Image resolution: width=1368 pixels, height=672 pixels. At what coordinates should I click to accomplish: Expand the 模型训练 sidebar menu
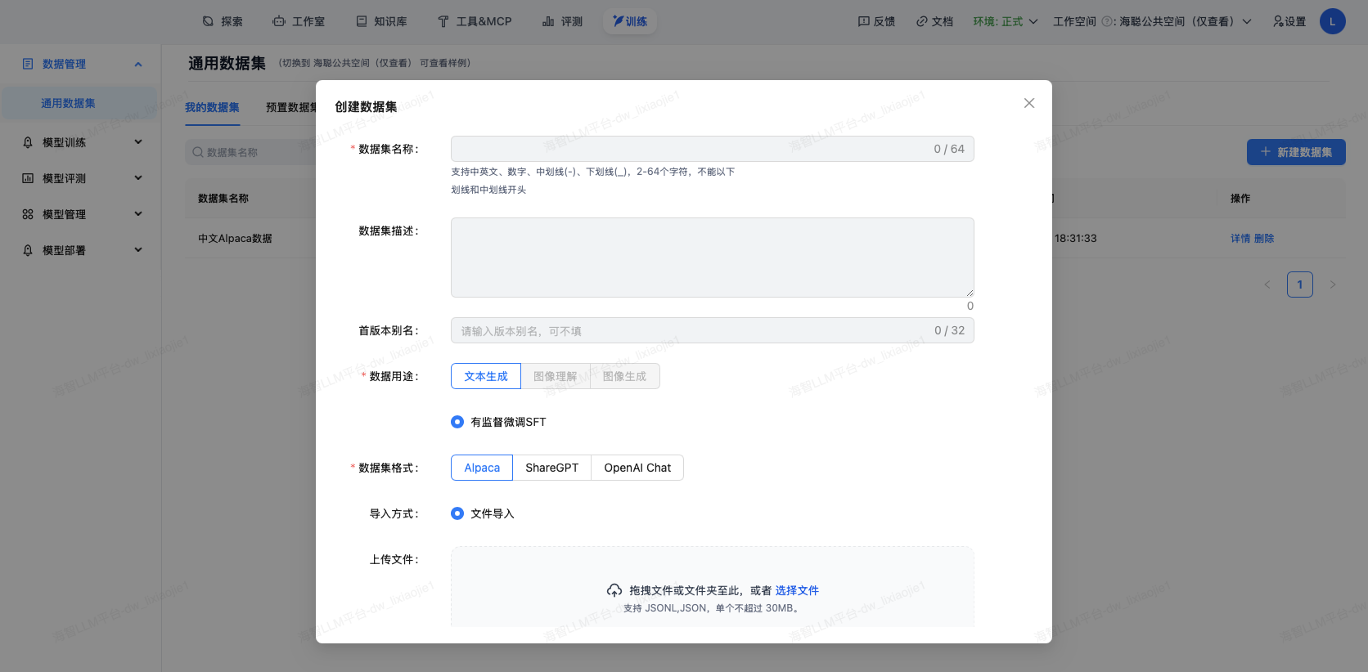[x=82, y=142]
